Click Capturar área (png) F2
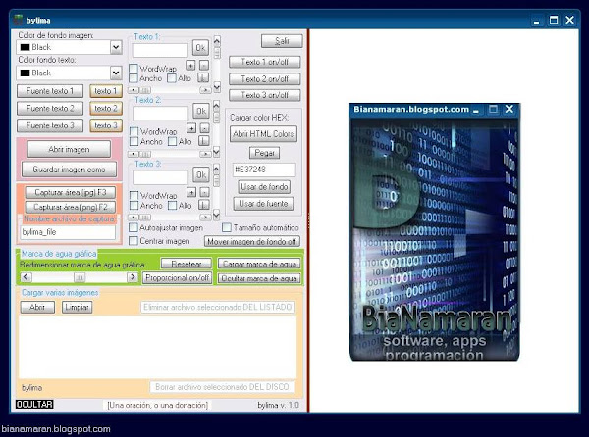Image resolution: width=589 pixels, height=437 pixels. 71,207
